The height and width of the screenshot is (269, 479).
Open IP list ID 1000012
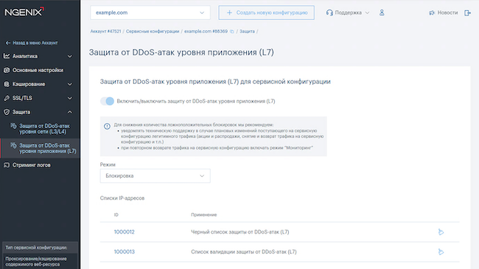pos(124,232)
